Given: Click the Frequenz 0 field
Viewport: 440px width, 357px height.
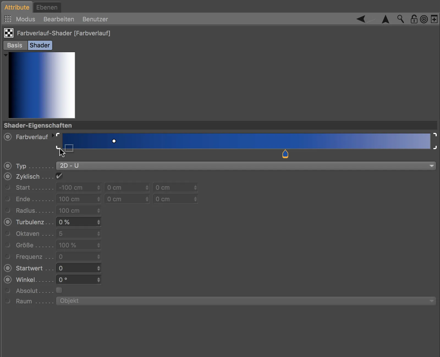Looking at the screenshot, I should [x=79, y=257].
